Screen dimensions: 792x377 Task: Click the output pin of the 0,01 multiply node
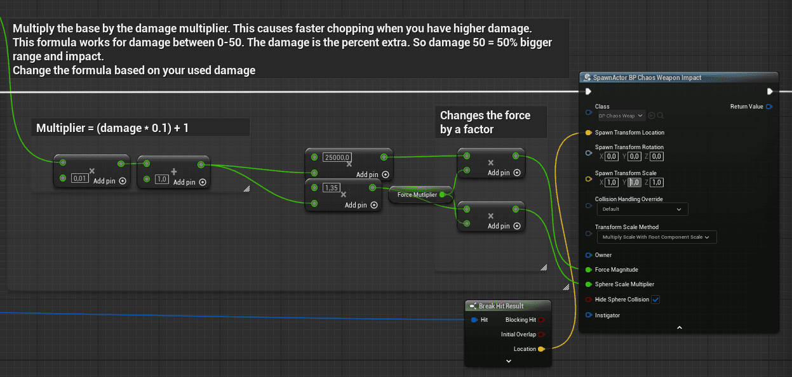pyautogui.click(x=121, y=164)
